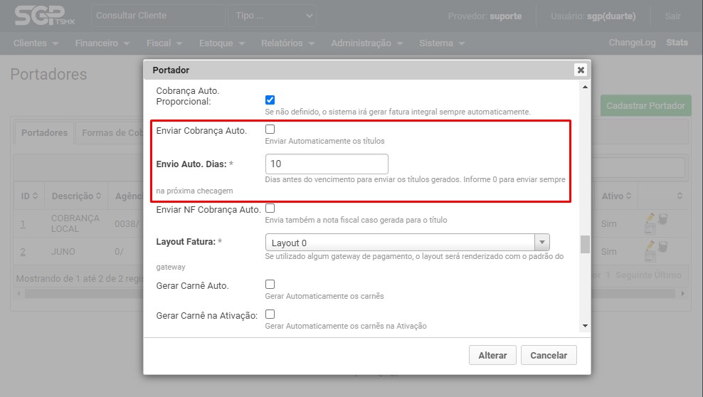
Task: Enable the Enviar Cobrança Auto. checkbox
Action: pos(270,129)
